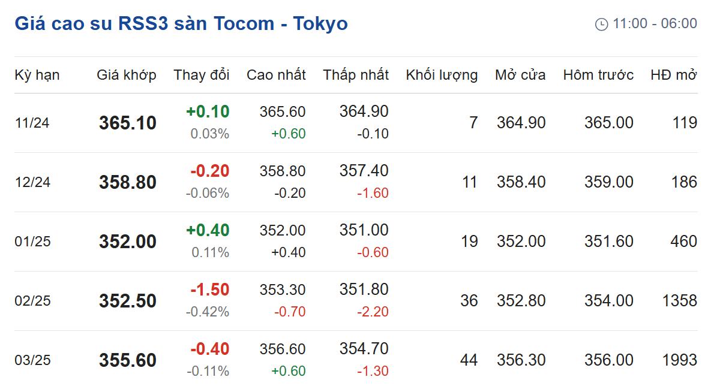Screen dimensions: 705x389
Task: Select the 352.00 matched price for 01/25
Action: pyautogui.click(x=128, y=241)
